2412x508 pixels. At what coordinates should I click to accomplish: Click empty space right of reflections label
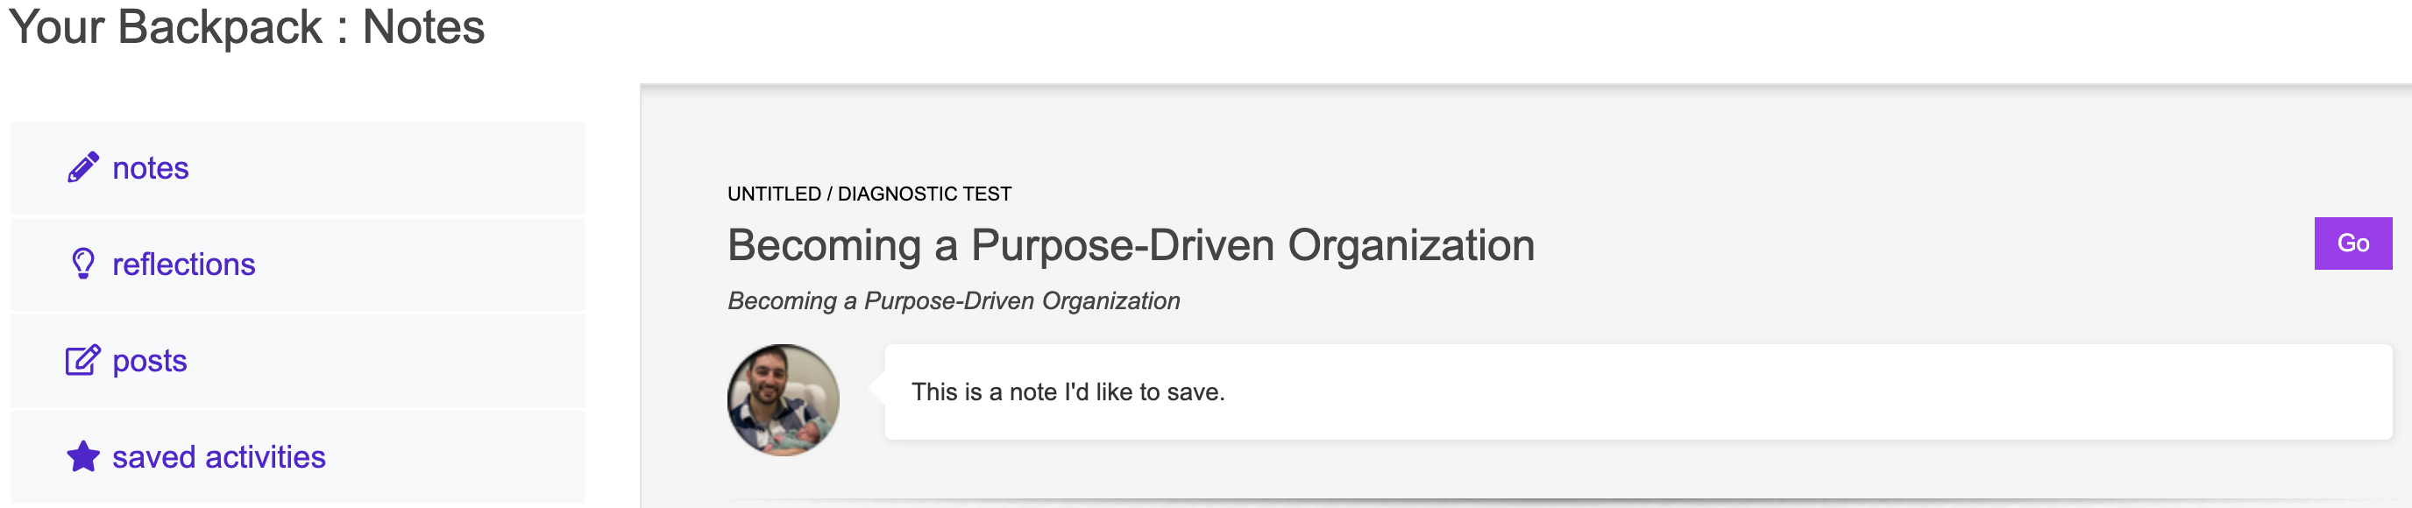422,265
